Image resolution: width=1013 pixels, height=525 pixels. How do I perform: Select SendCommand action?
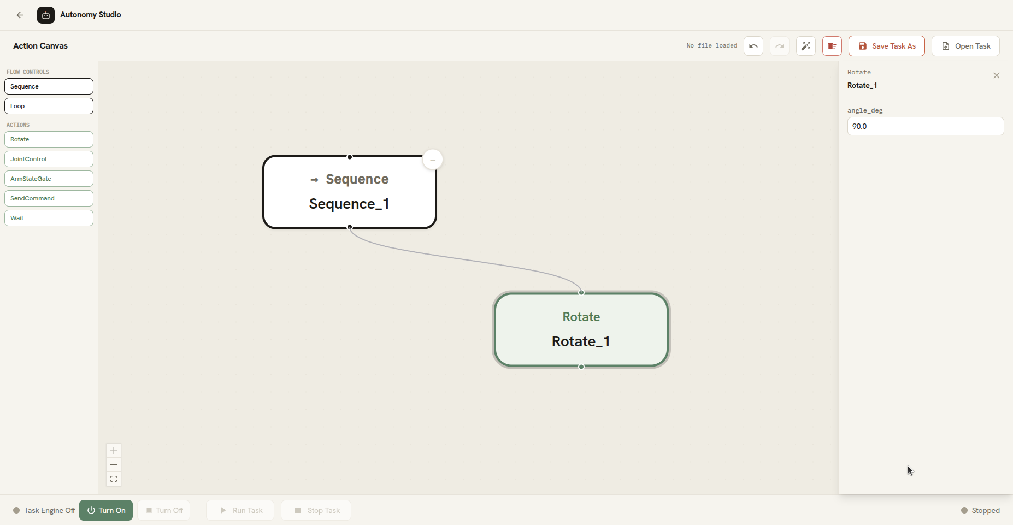pos(49,198)
